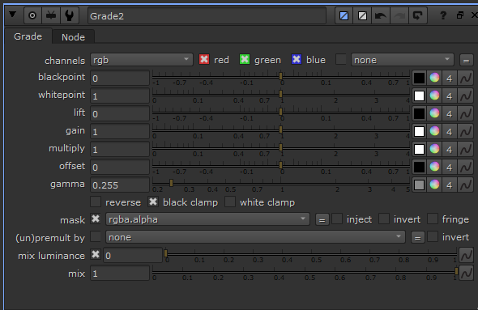Open gain color wheel picker
Viewport: 478px width, 310px height.
click(434, 132)
